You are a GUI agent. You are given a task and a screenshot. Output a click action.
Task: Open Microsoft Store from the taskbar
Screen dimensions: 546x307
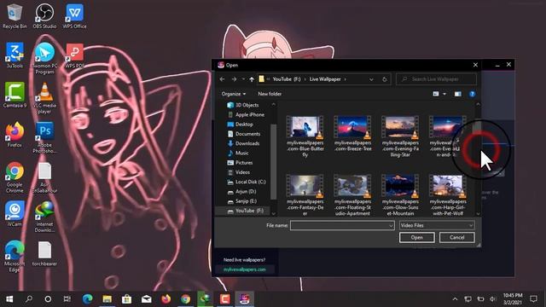pos(127,299)
